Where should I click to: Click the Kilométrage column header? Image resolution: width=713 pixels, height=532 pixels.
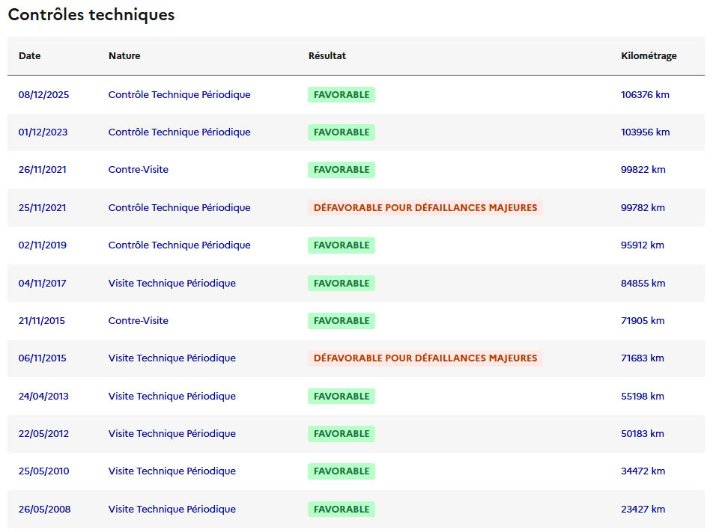[x=649, y=56]
